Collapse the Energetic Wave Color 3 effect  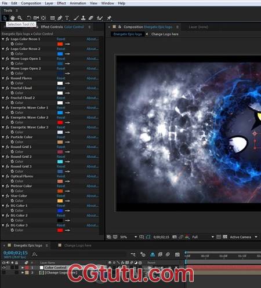3,127
